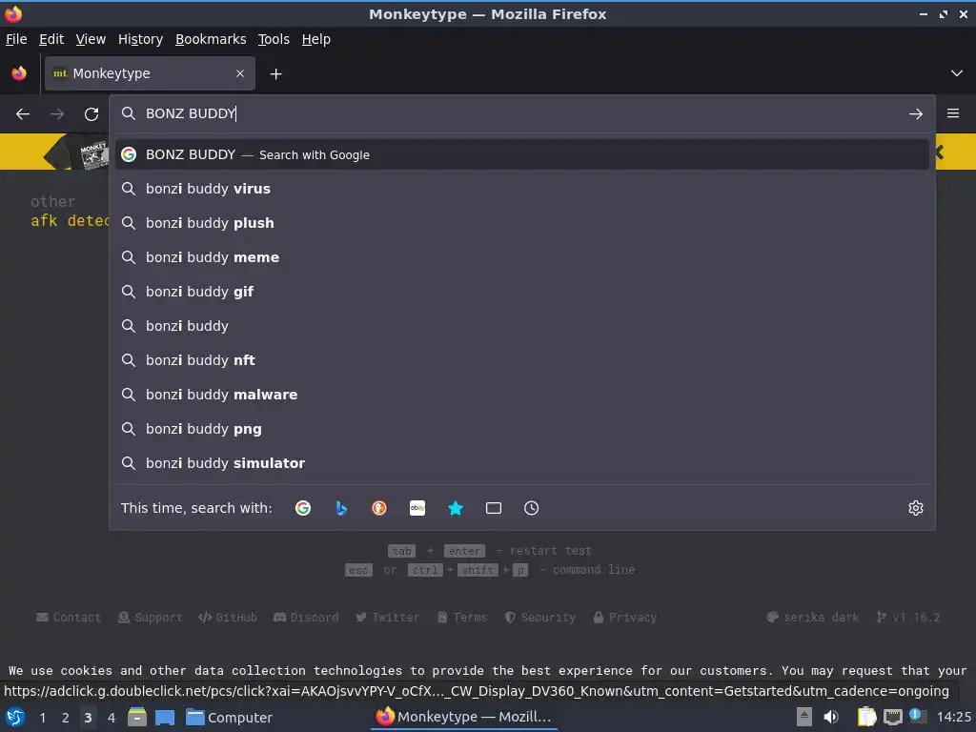Open the Help menu
The height and width of the screenshot is (732, 976).
click(316, 39)
